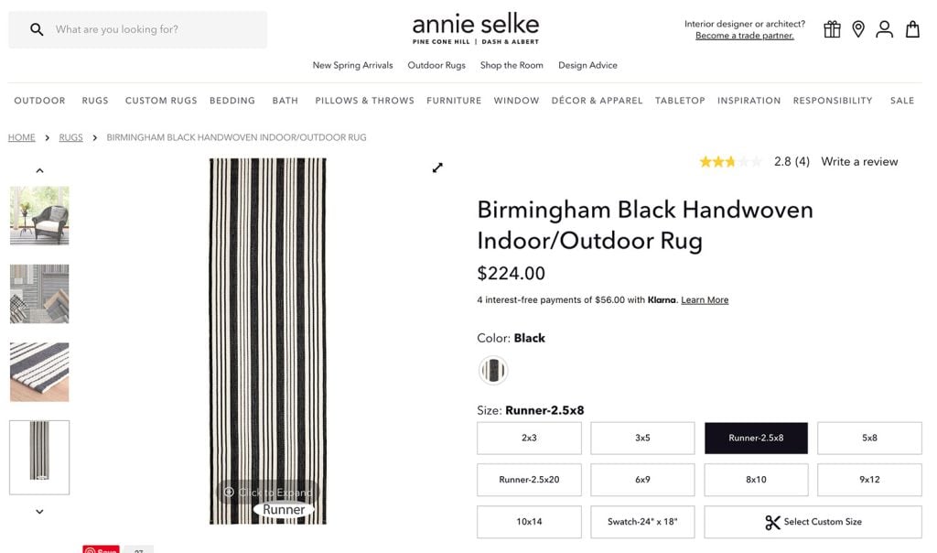The width and height of the screenshot is (937, 553).
Task: Open the gift cards icon in header
Action: [832, 28]
